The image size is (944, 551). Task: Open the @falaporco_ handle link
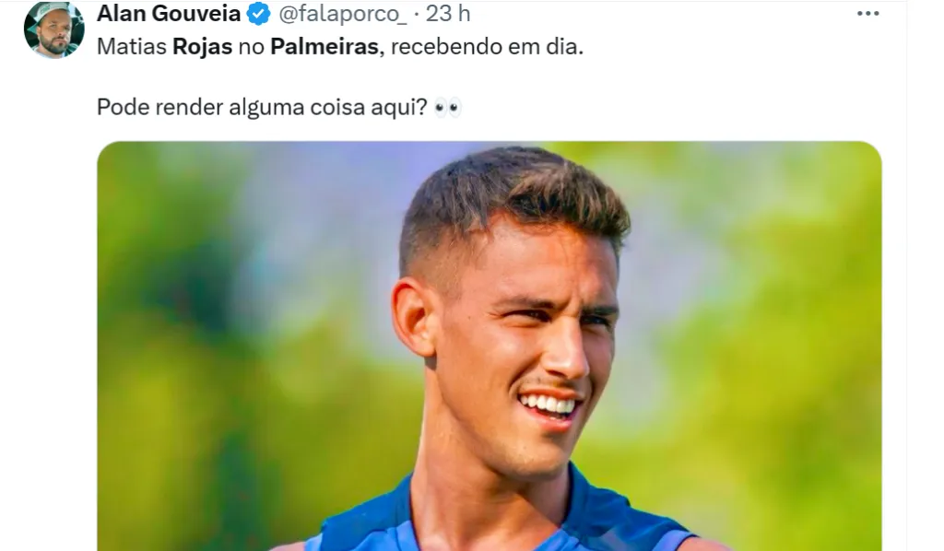(343, 14)
